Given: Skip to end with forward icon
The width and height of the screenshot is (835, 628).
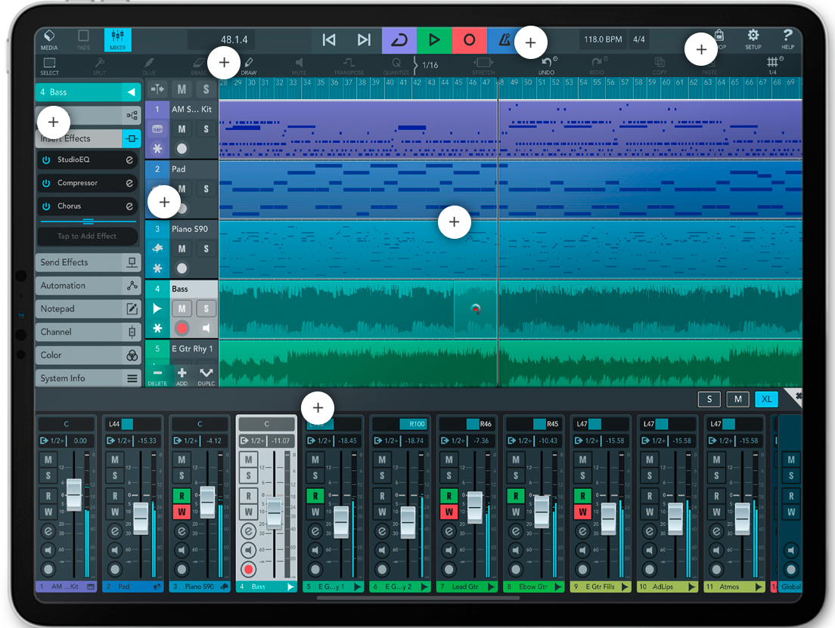Looking at the screenshot, I should click(364, 40).
